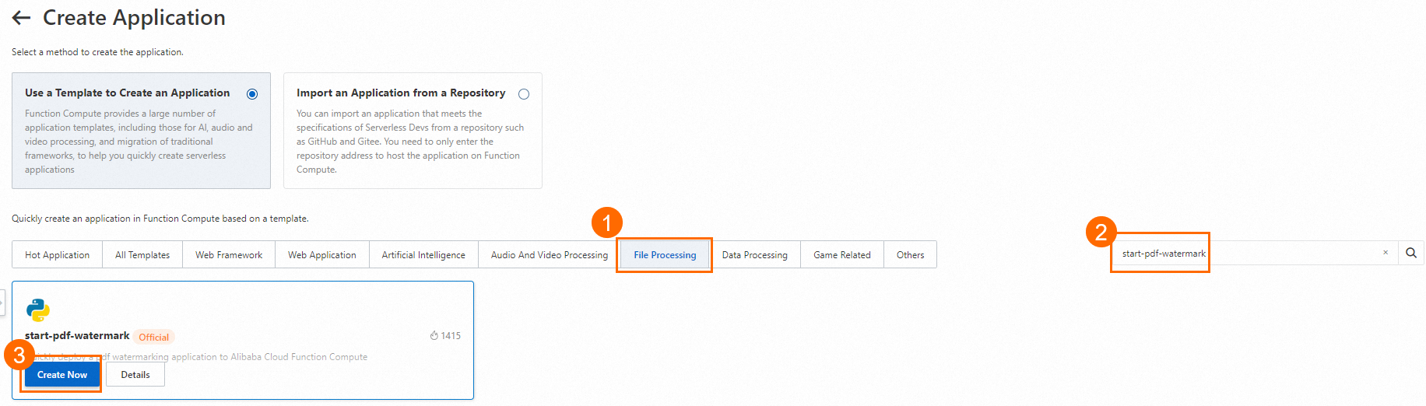Switch to Game Related tab
The image size is (1426, 406).
click(842, 255)
